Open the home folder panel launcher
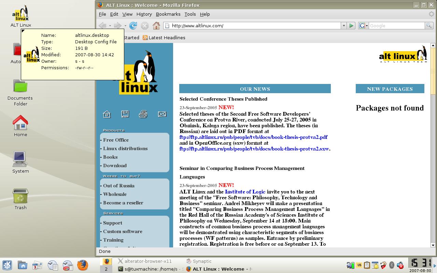 [23, 265]
